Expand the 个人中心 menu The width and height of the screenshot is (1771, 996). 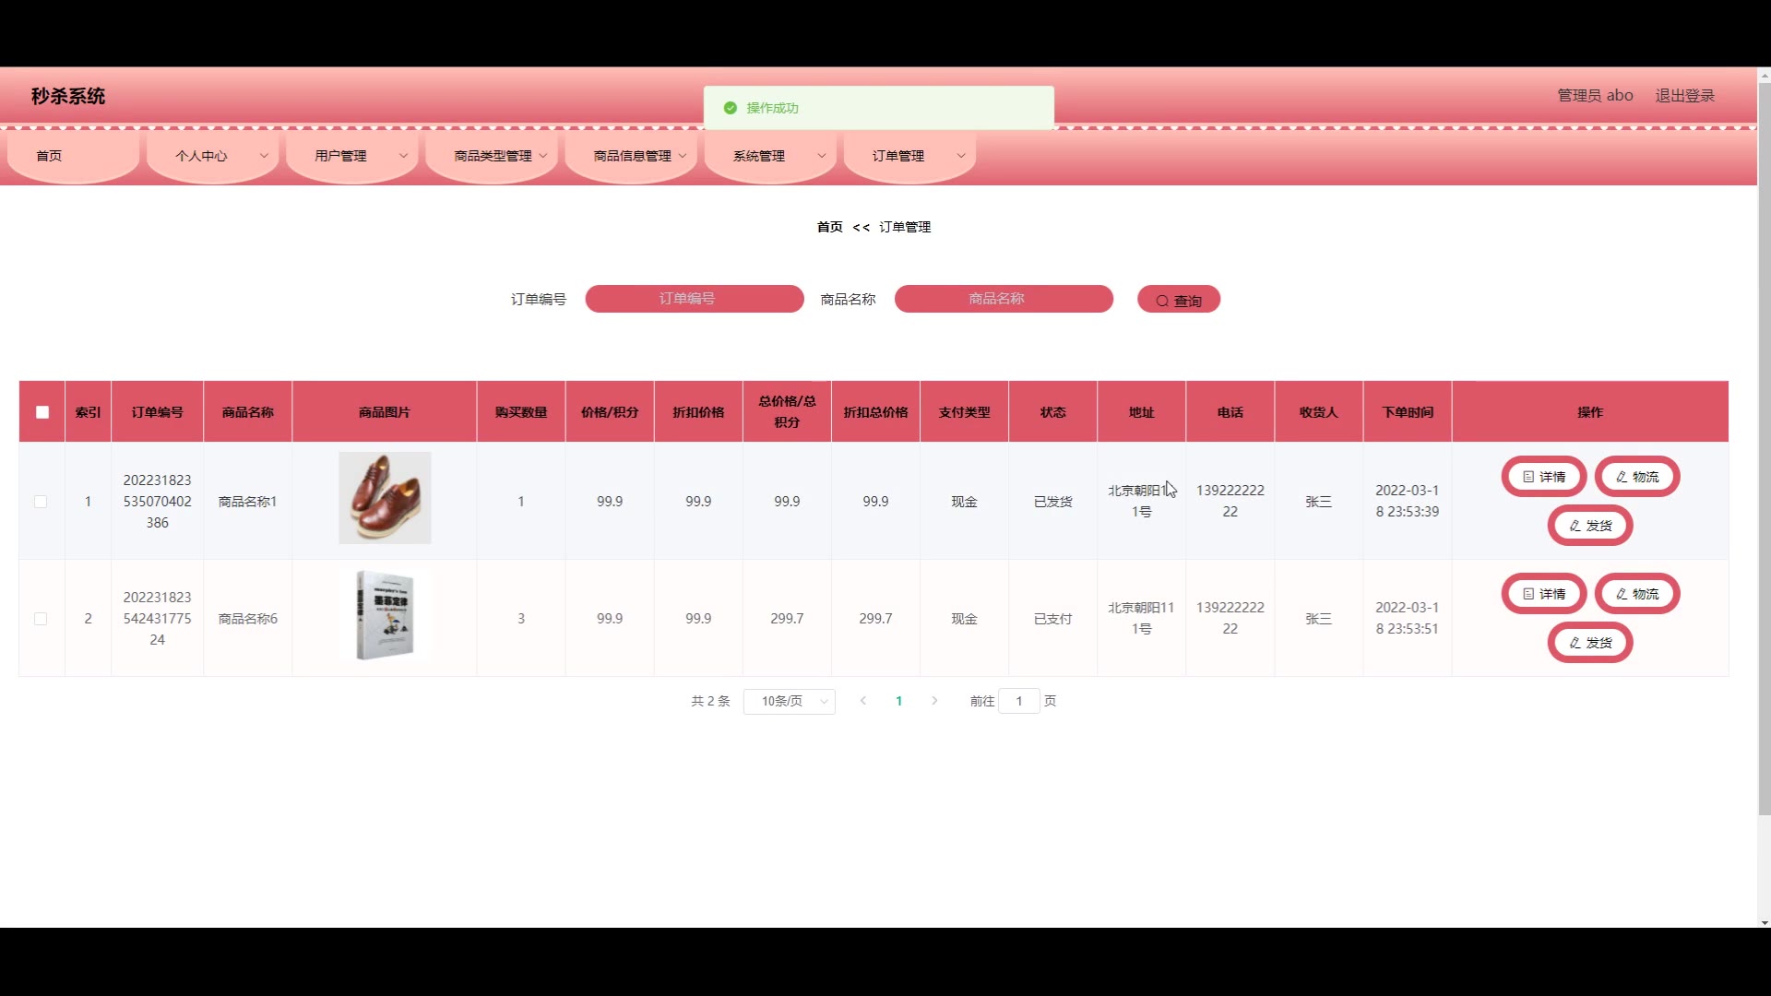[212, 156]
